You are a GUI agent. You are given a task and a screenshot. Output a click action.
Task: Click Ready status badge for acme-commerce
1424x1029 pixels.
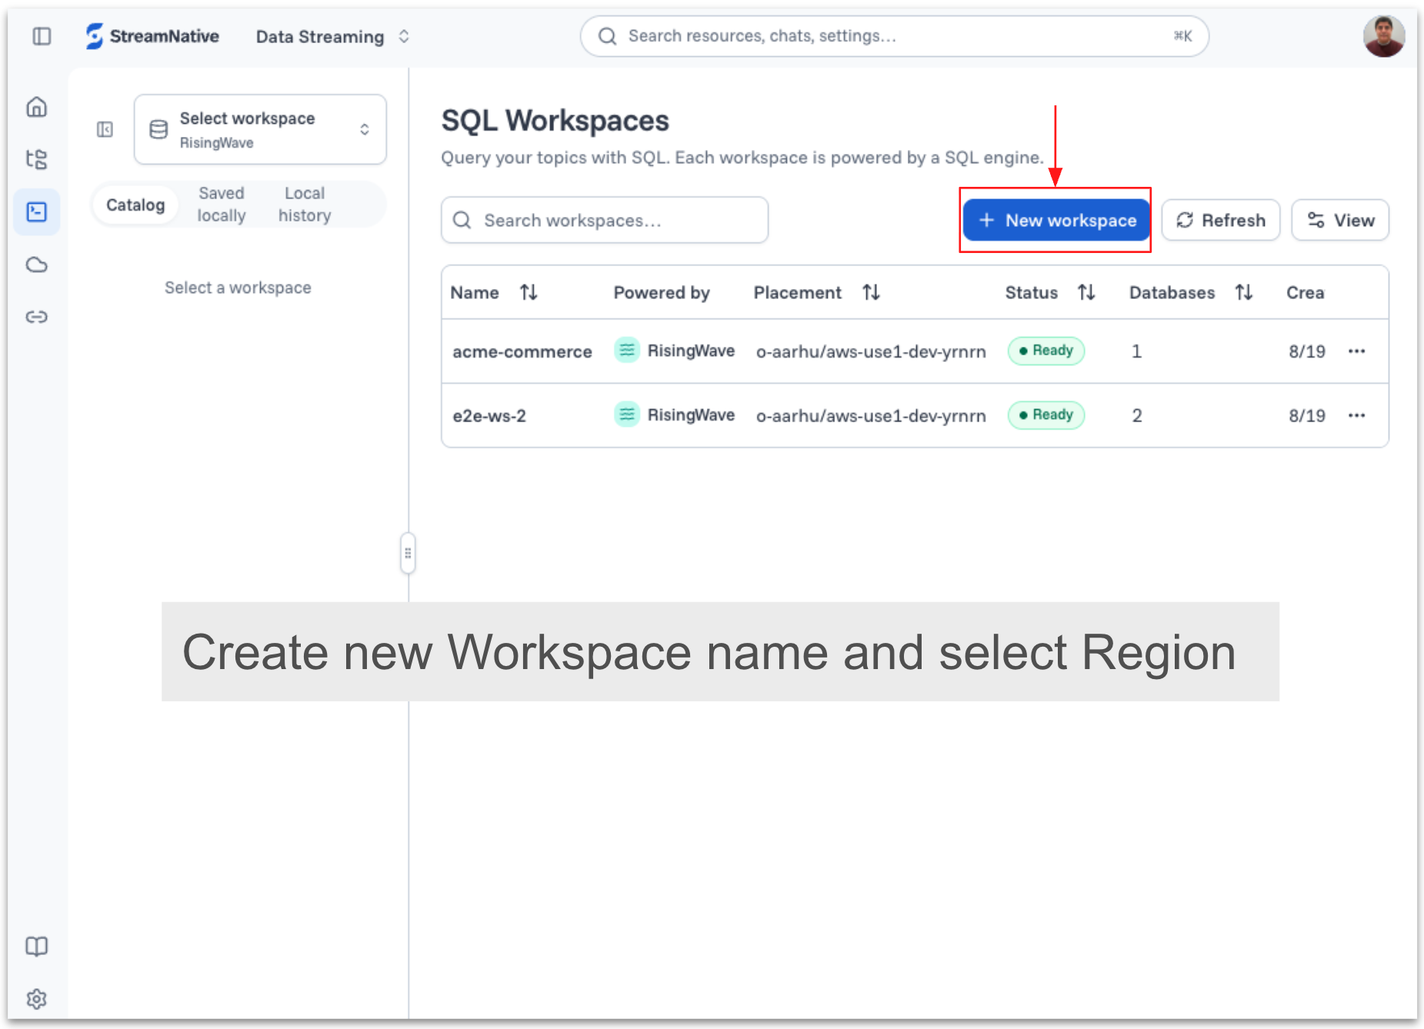(x=1046, y=351)
